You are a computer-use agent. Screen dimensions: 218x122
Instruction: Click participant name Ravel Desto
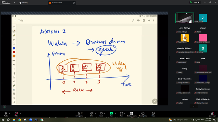(x=185, y=59)
